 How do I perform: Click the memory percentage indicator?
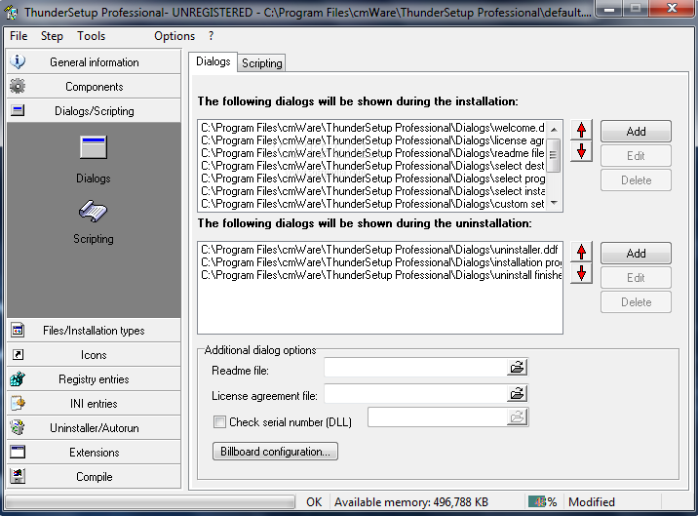543,502
